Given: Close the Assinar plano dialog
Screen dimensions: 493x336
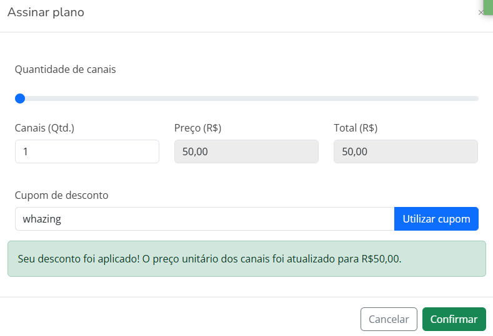Looking at the screenshot, I should point(481,12).
